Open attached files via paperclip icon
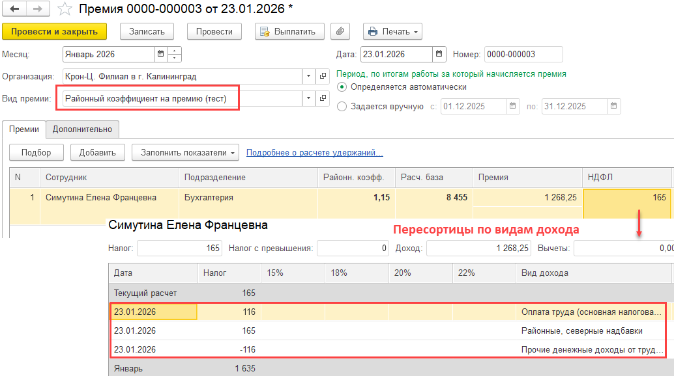This screenshot has height=376, width=674. point(340,31)
